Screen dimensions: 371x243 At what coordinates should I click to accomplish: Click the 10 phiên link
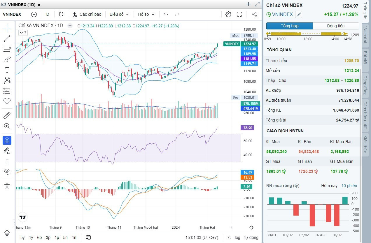pyautogui.click(x=349, y=186)
